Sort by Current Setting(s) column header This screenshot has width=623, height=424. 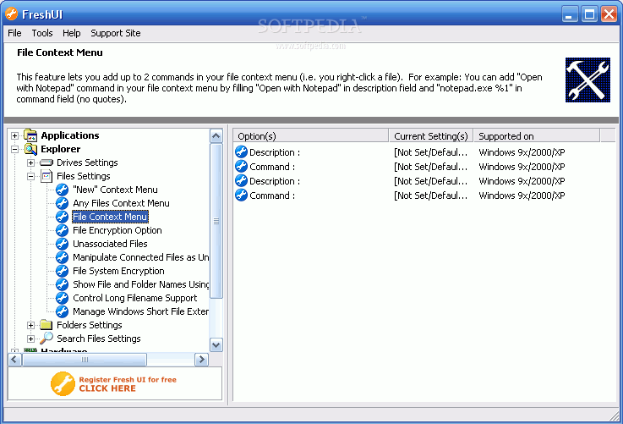click(431, 136)
